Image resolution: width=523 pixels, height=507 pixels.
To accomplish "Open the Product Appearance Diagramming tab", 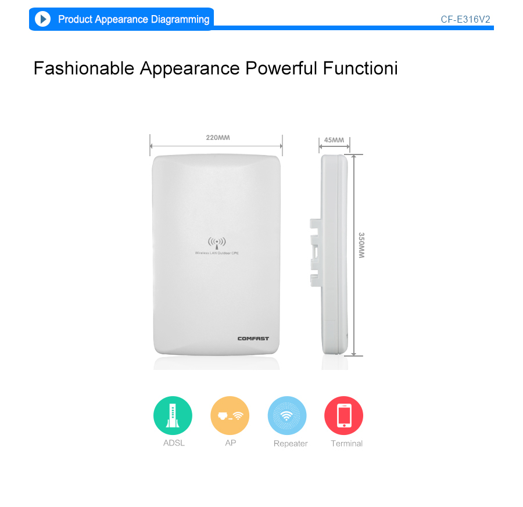I will 121,19.
